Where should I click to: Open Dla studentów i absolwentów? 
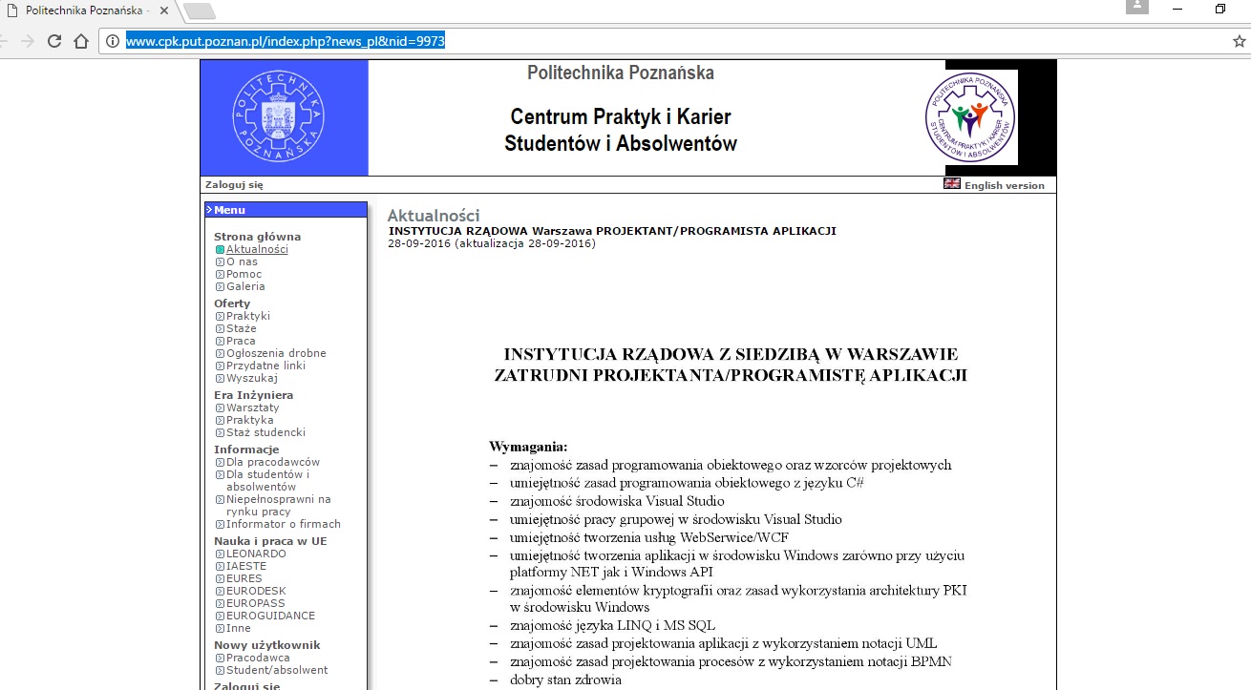(x=268, y=480)
